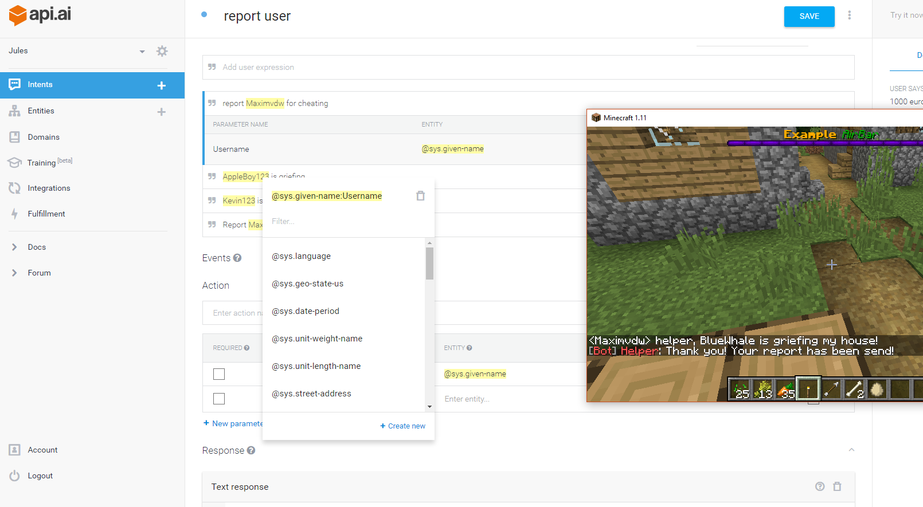Click the Username parameter name cell
This screenshot has height=507, width=923.
coord(231,150)
